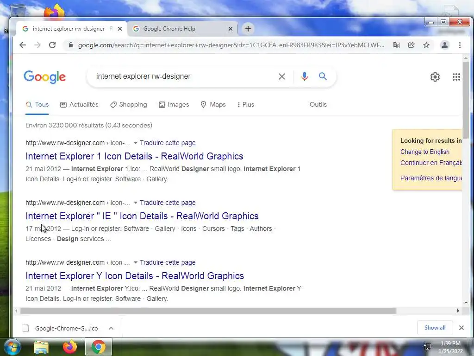The height and width of the screenshot is (356, 474).
Task: Open the Outils search tools
Action: pyautogui.click(x=318, y=104)
